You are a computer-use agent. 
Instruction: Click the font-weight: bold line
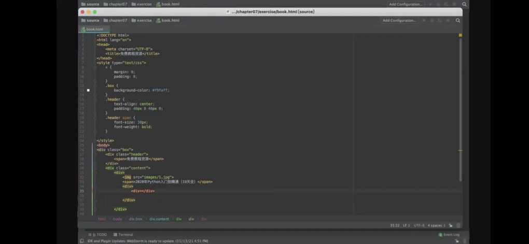[x=133, y=127]
